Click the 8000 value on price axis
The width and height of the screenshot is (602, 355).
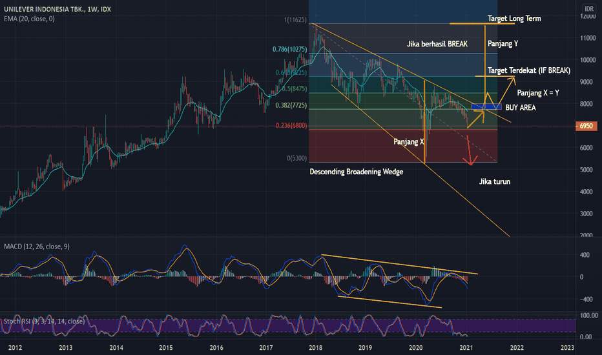click(588, 104)
